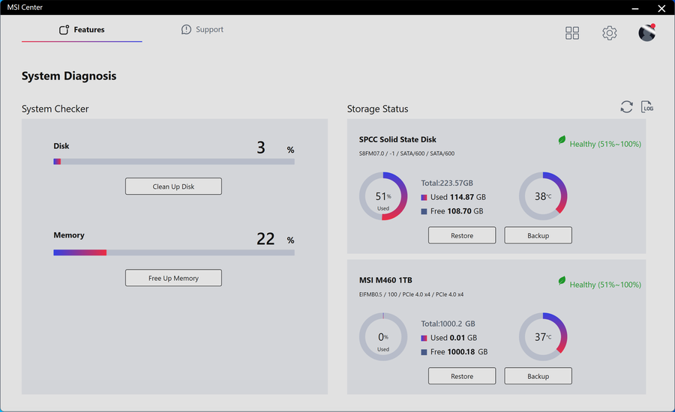Screen dimensions: 675x412
Task: Click the SPCC Solid State Disk title
Action: click(x=397, y=139)
